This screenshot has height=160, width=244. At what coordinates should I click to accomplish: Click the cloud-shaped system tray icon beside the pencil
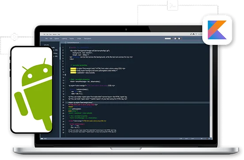tap(194, 34)
